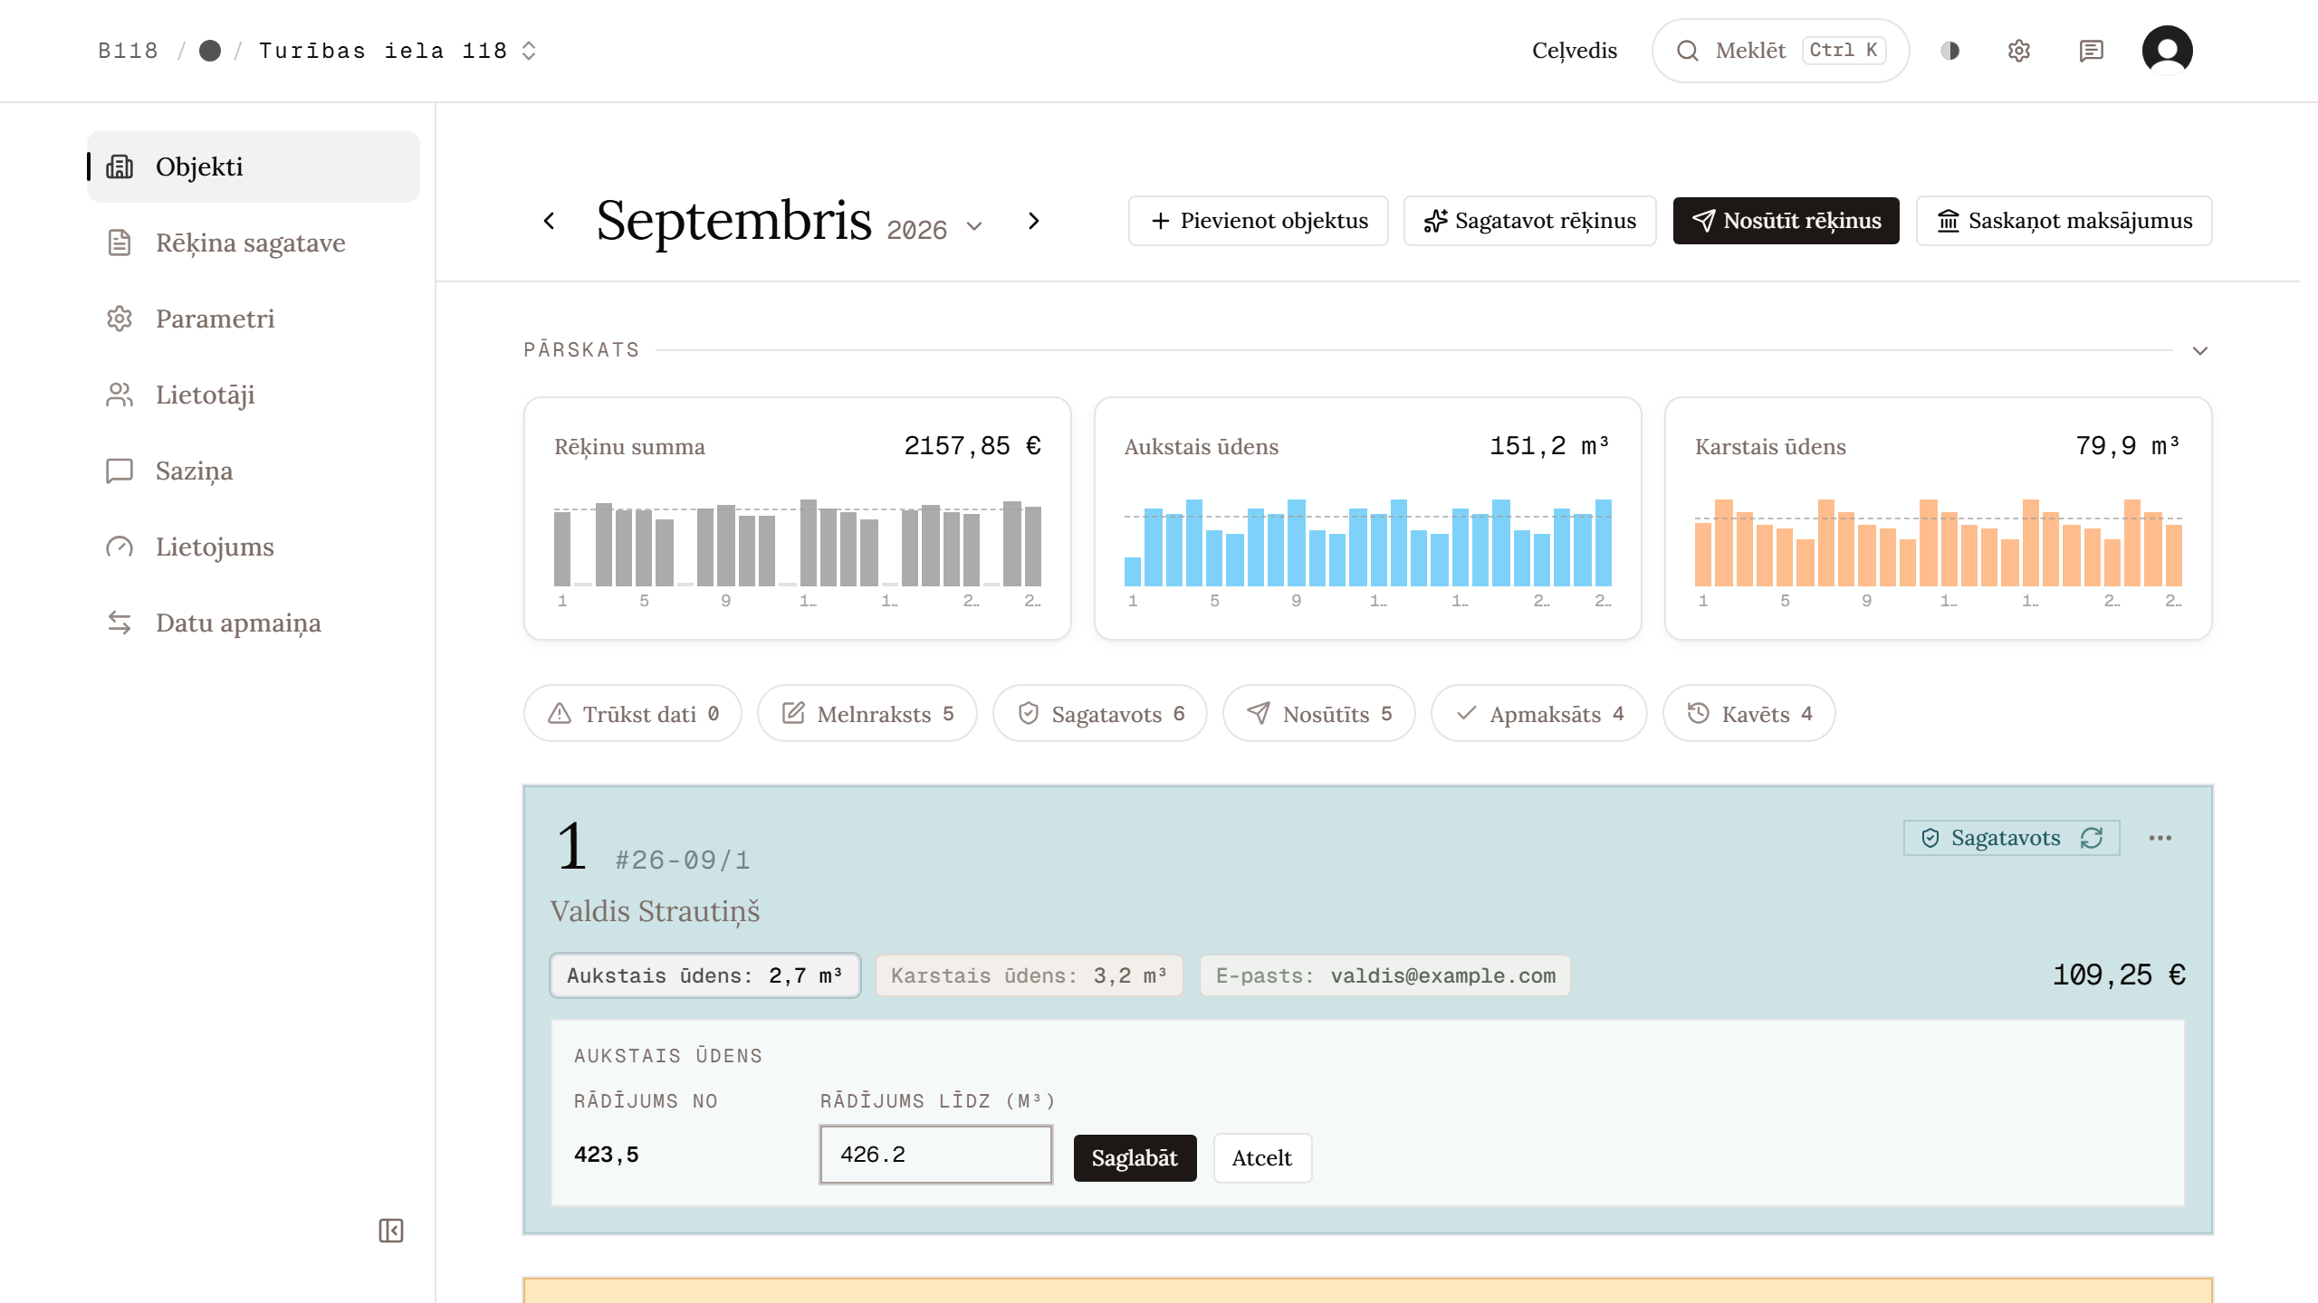
Task: Filter by Nosūtīts status
Action: pos(1319,714)
